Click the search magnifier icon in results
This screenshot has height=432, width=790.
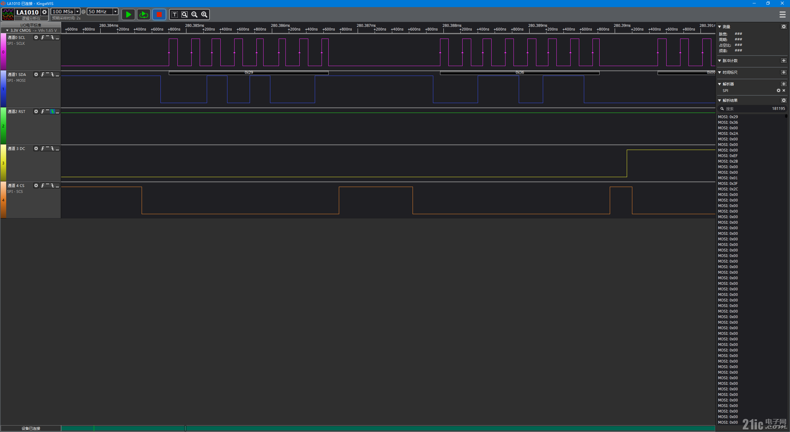click(x=722, y=109)
